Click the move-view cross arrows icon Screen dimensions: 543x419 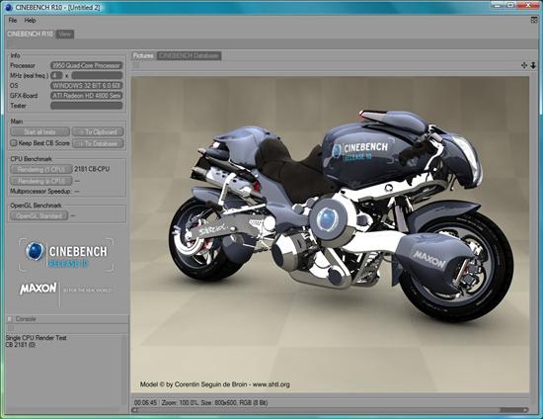pyautogui.click(x=524, y=65)
